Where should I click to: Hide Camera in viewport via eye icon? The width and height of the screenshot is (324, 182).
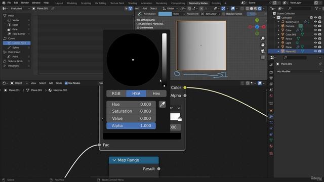(315, 26)
